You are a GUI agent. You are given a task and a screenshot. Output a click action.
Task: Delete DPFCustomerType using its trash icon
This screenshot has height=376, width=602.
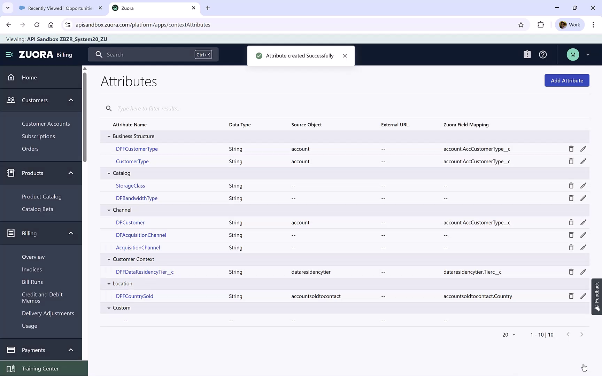click(x=571, y=149)
